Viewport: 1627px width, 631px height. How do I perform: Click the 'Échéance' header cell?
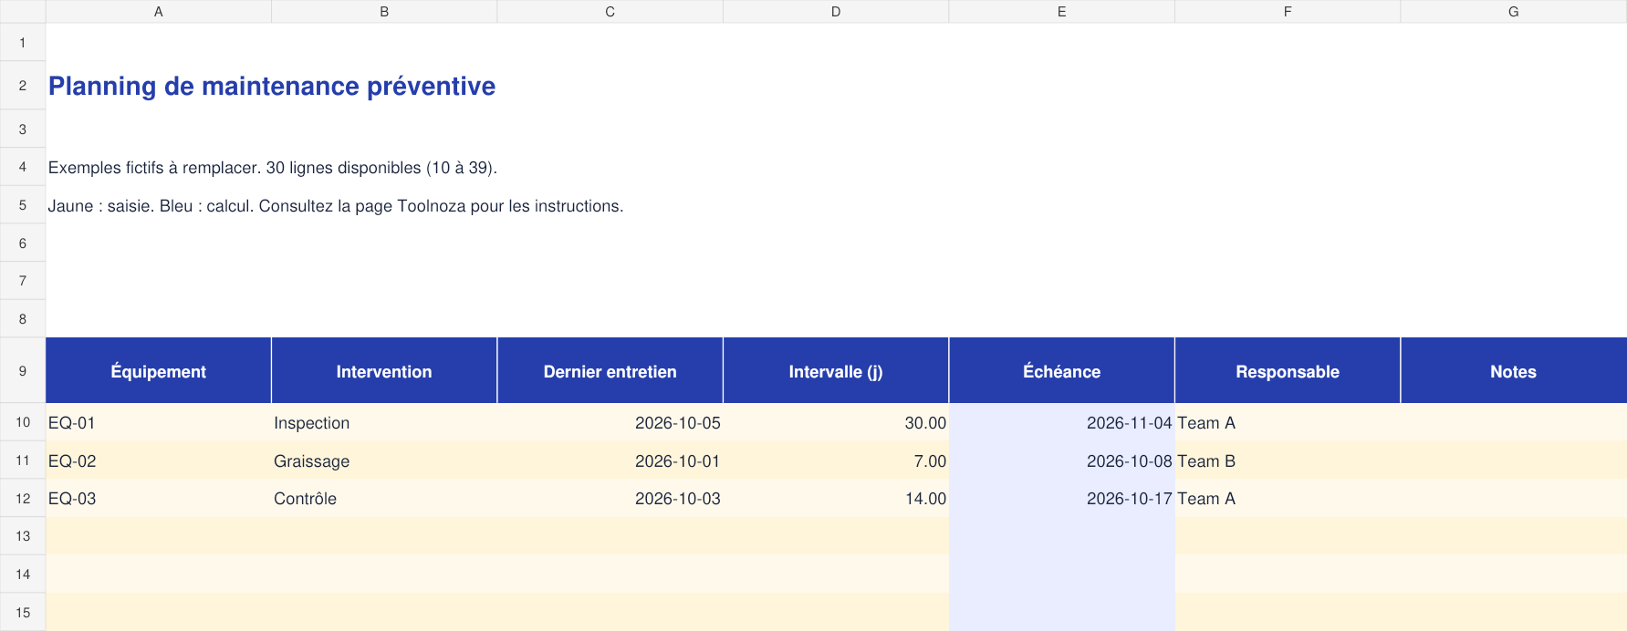tap(1061, 371)
